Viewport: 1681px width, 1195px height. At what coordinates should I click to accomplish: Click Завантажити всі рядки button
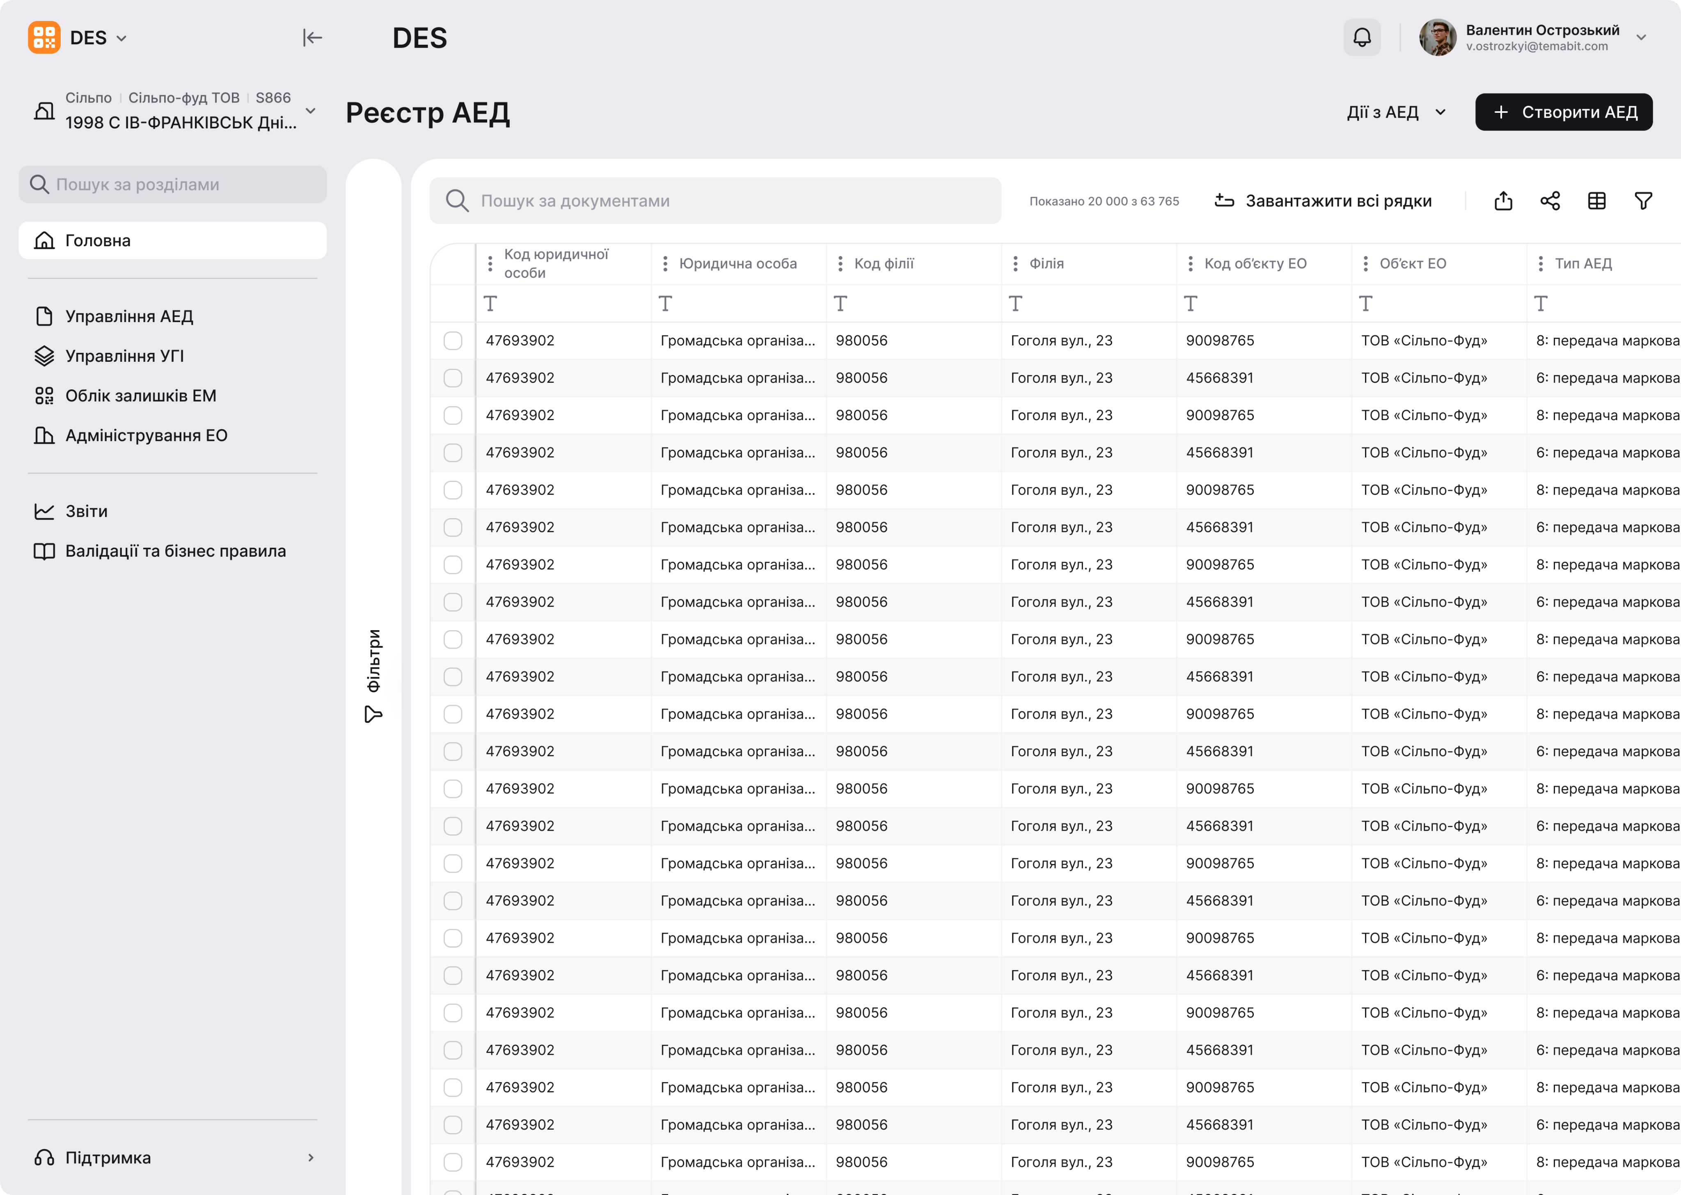tap(1323, 201)
